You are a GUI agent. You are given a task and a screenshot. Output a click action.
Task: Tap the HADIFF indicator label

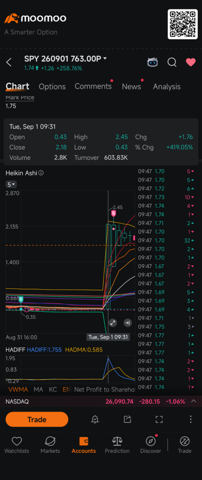pyautogui.click(x=15, y=350)
